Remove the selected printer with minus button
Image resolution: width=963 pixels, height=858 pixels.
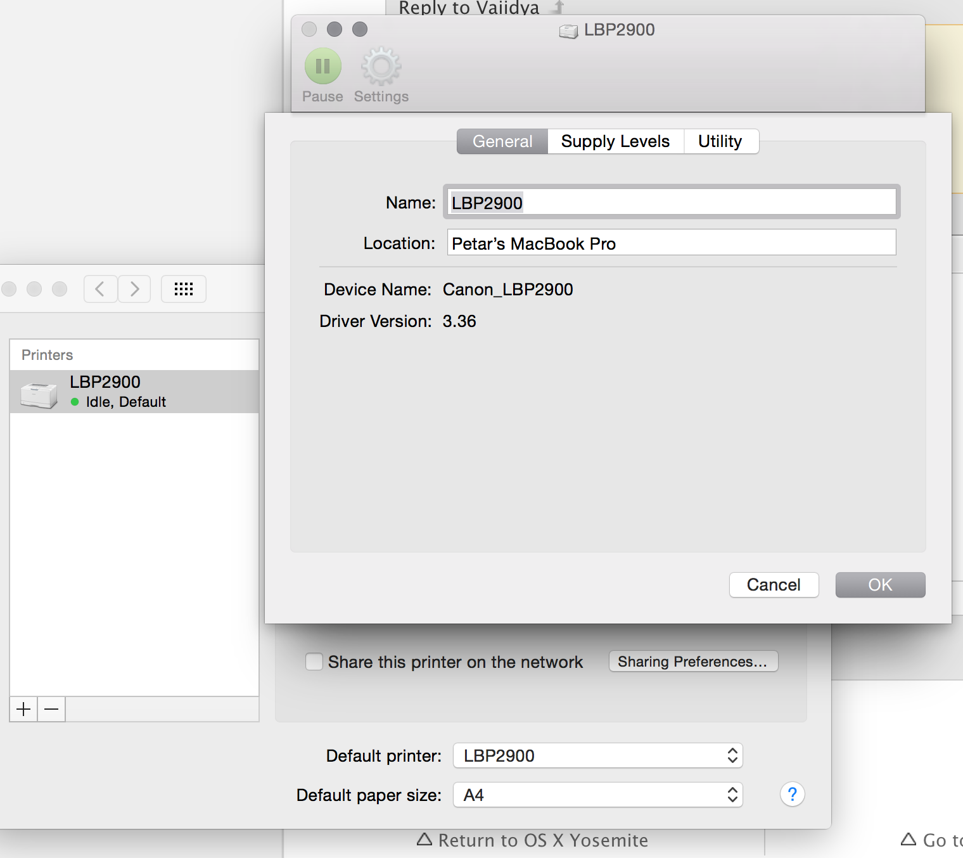pyautogui.click(x=51, y=709)
